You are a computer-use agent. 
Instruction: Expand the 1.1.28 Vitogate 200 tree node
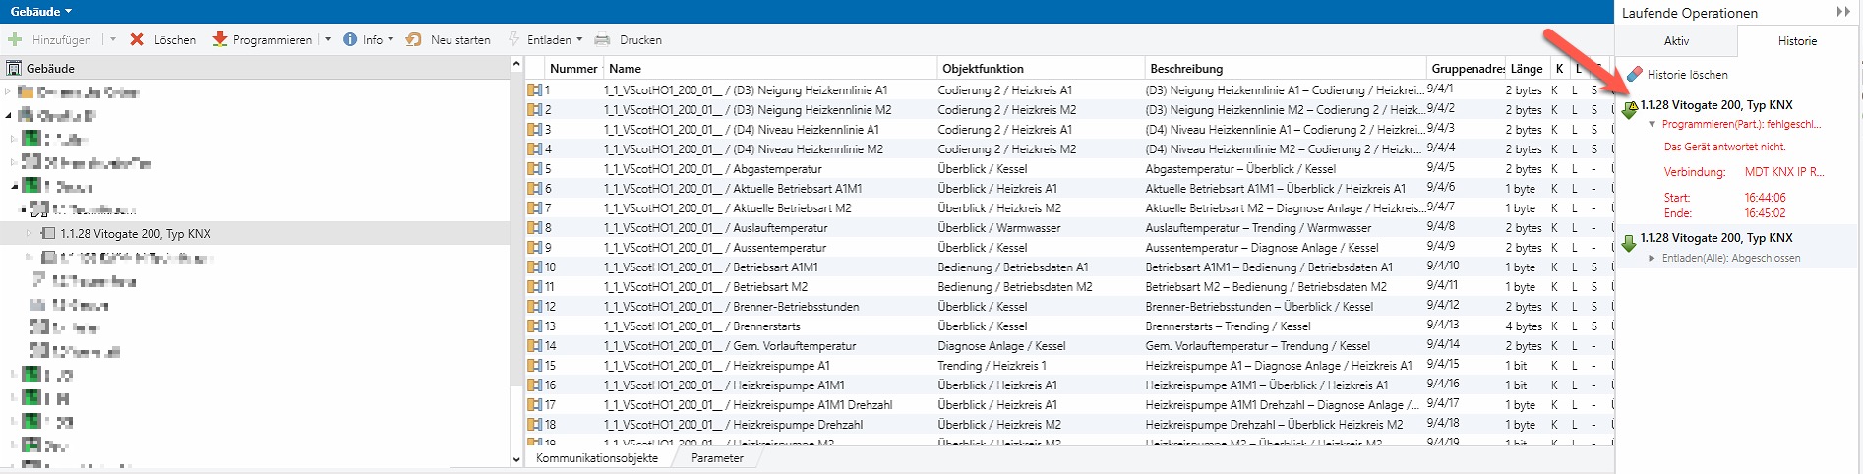(x=30, y=234)
